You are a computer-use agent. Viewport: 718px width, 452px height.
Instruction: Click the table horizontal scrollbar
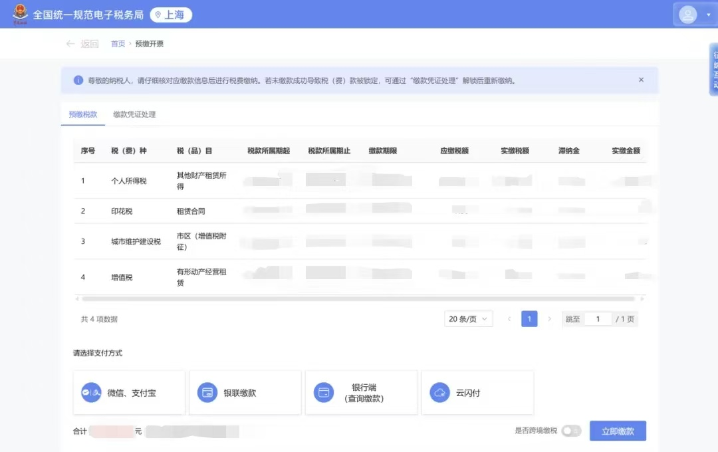coord(359,298)
